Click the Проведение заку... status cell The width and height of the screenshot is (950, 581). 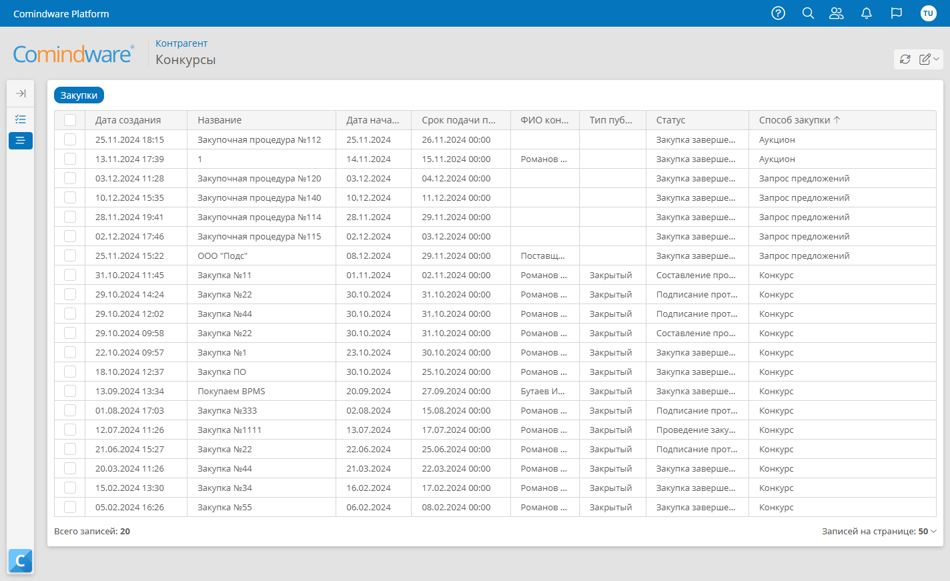tap(696, 430)
